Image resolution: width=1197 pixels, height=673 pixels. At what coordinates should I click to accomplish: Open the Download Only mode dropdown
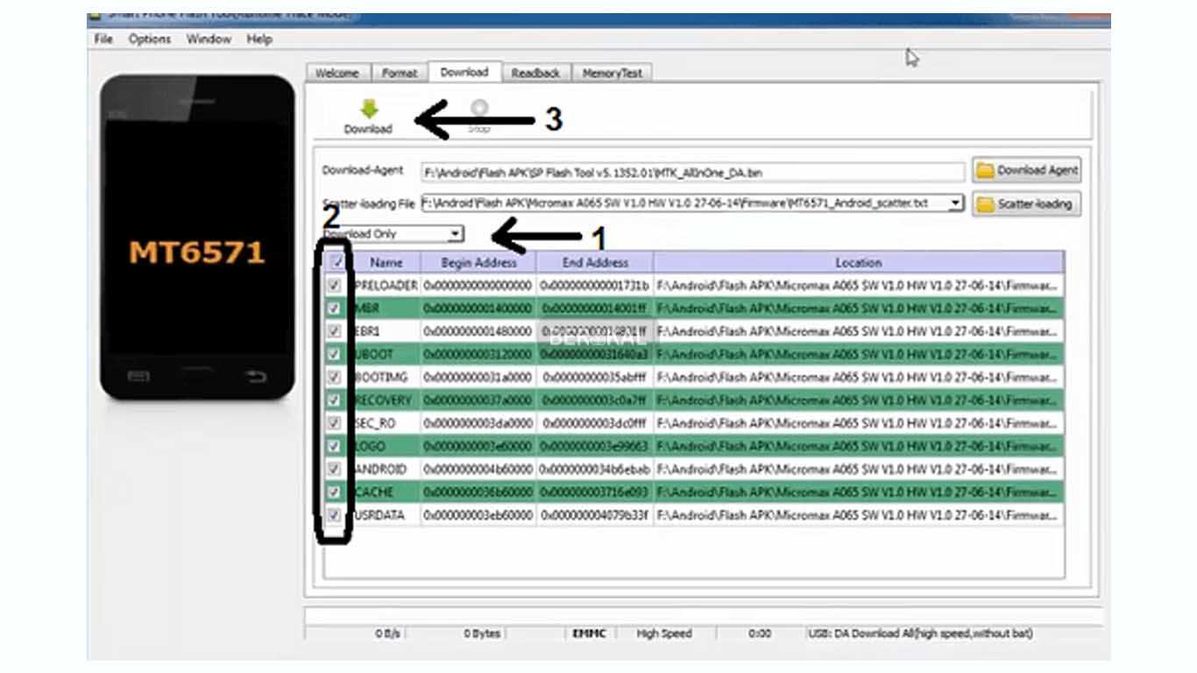pyautogui.click(x=454, y=234)
